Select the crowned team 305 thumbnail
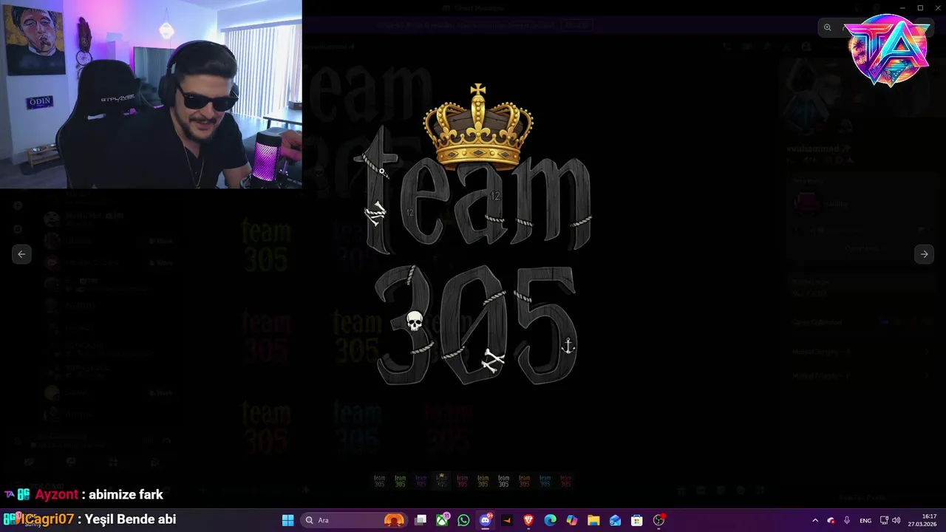Screen dimensions: 946x532 (441, 480)
